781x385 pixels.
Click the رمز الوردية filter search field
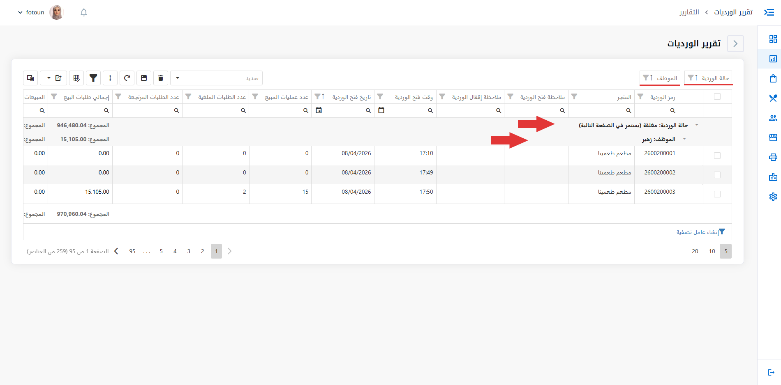(x=668, y=110)
